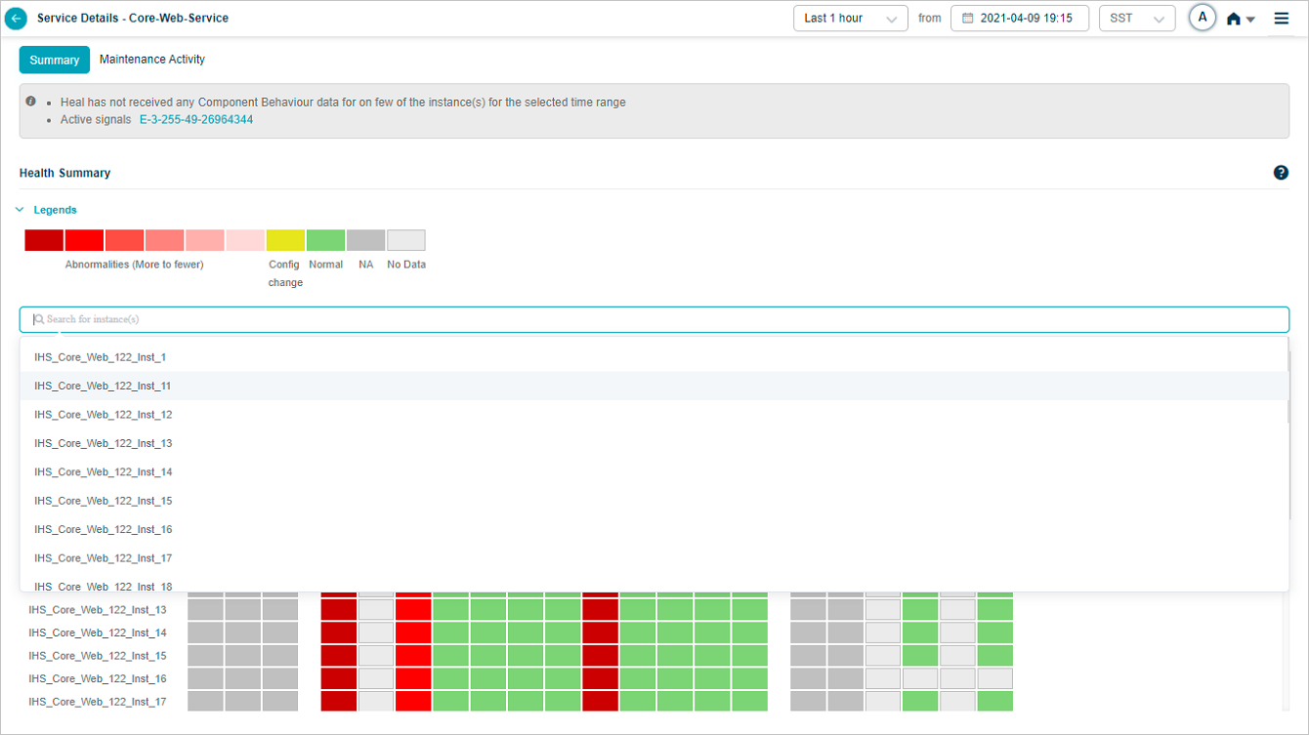Viewport: 1309px width, 735px height.
Task: Open the Last 1 hour dropdown
Action: (850, 19)
